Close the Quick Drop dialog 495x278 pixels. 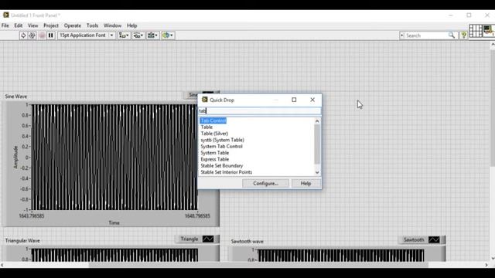(x=312, y=100)
